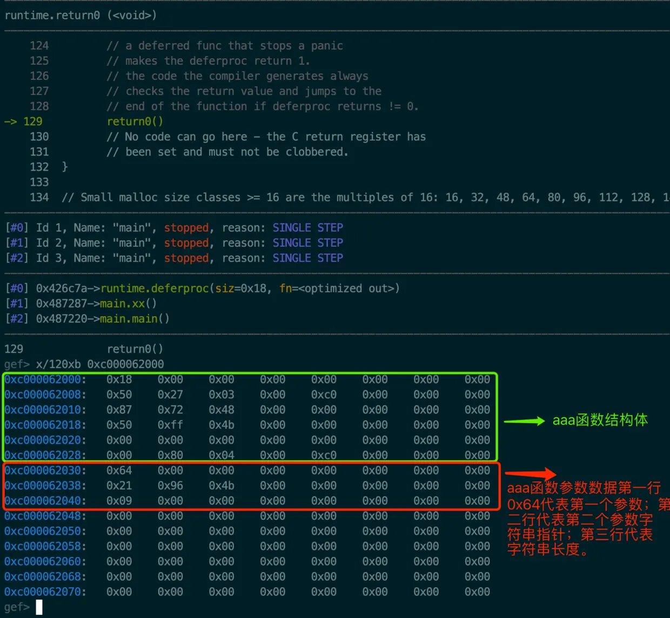Screen dimensions: 670x618
Task: Click value 0xc0 in row 0xc000062008
Action: pyautogui.click(x=324, y=395)
